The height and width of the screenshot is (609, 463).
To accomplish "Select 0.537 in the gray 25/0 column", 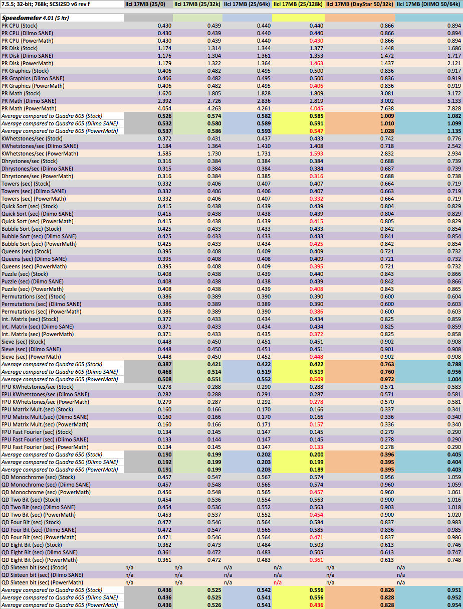I will 164,130.
